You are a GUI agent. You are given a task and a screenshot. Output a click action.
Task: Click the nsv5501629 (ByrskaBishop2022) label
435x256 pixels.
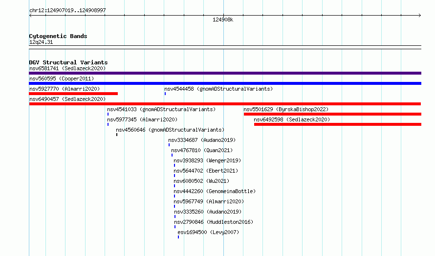(x=286, y=109)
